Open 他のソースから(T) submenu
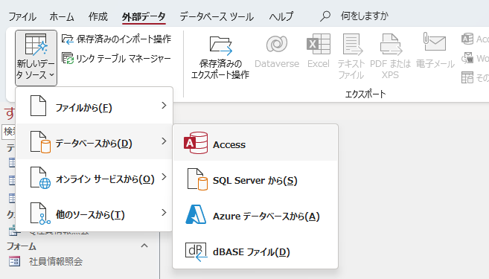Screen dimensions: 489x279 tap(95, 214)
